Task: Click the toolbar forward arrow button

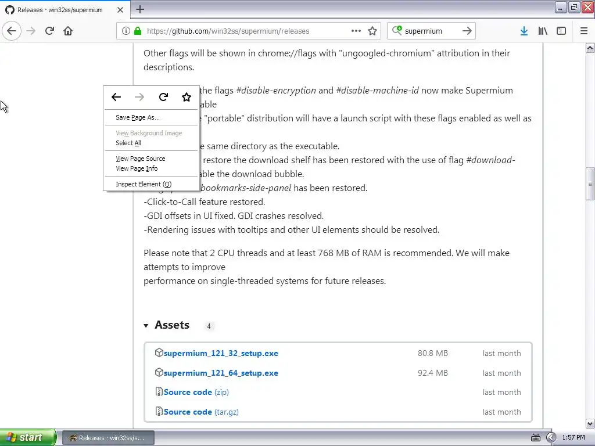Action: 31,31
